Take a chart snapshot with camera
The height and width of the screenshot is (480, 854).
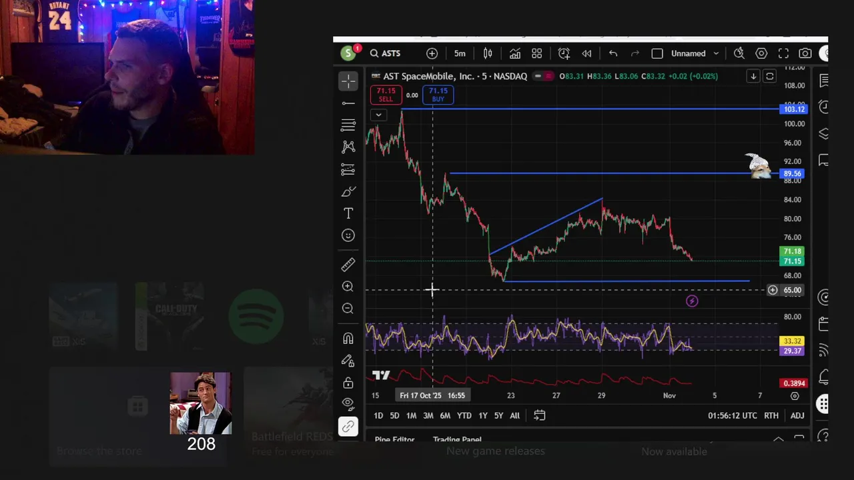pos(805,53)
